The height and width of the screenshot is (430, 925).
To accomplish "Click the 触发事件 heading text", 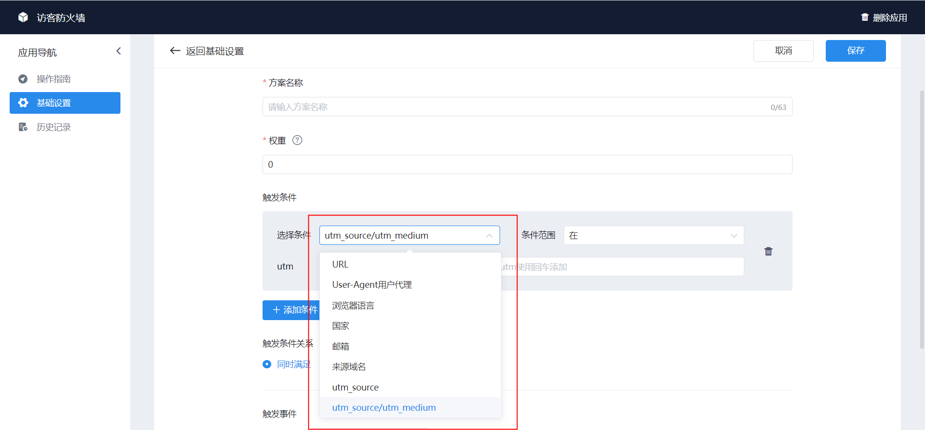I will pos(279,414).
